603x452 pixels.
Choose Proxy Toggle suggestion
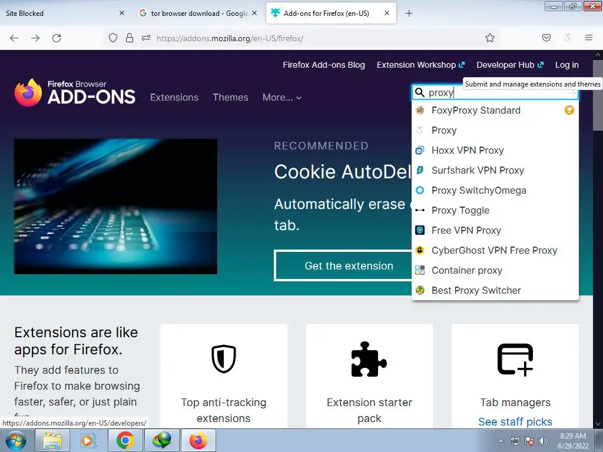point(495,210)
